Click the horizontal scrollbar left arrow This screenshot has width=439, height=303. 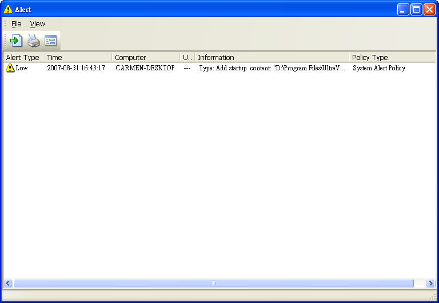[8, 284]
